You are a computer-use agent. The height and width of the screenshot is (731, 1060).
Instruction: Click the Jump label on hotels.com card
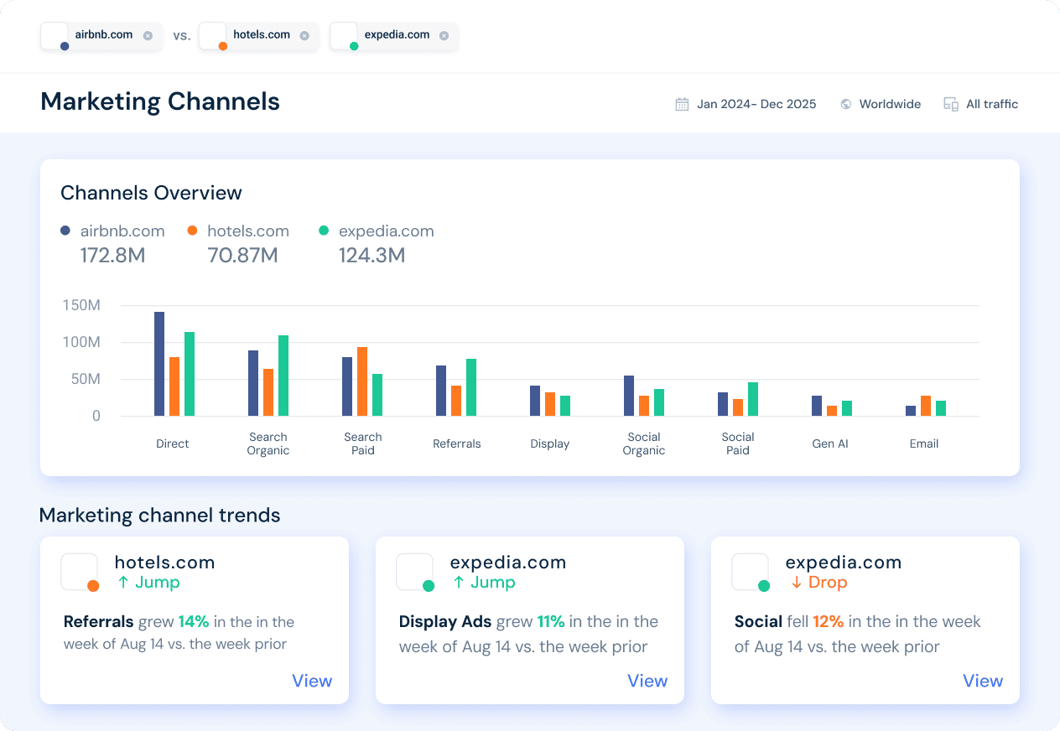(148, 583)
